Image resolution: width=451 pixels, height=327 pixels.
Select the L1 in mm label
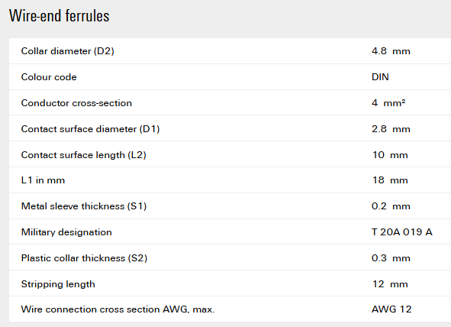43,180
